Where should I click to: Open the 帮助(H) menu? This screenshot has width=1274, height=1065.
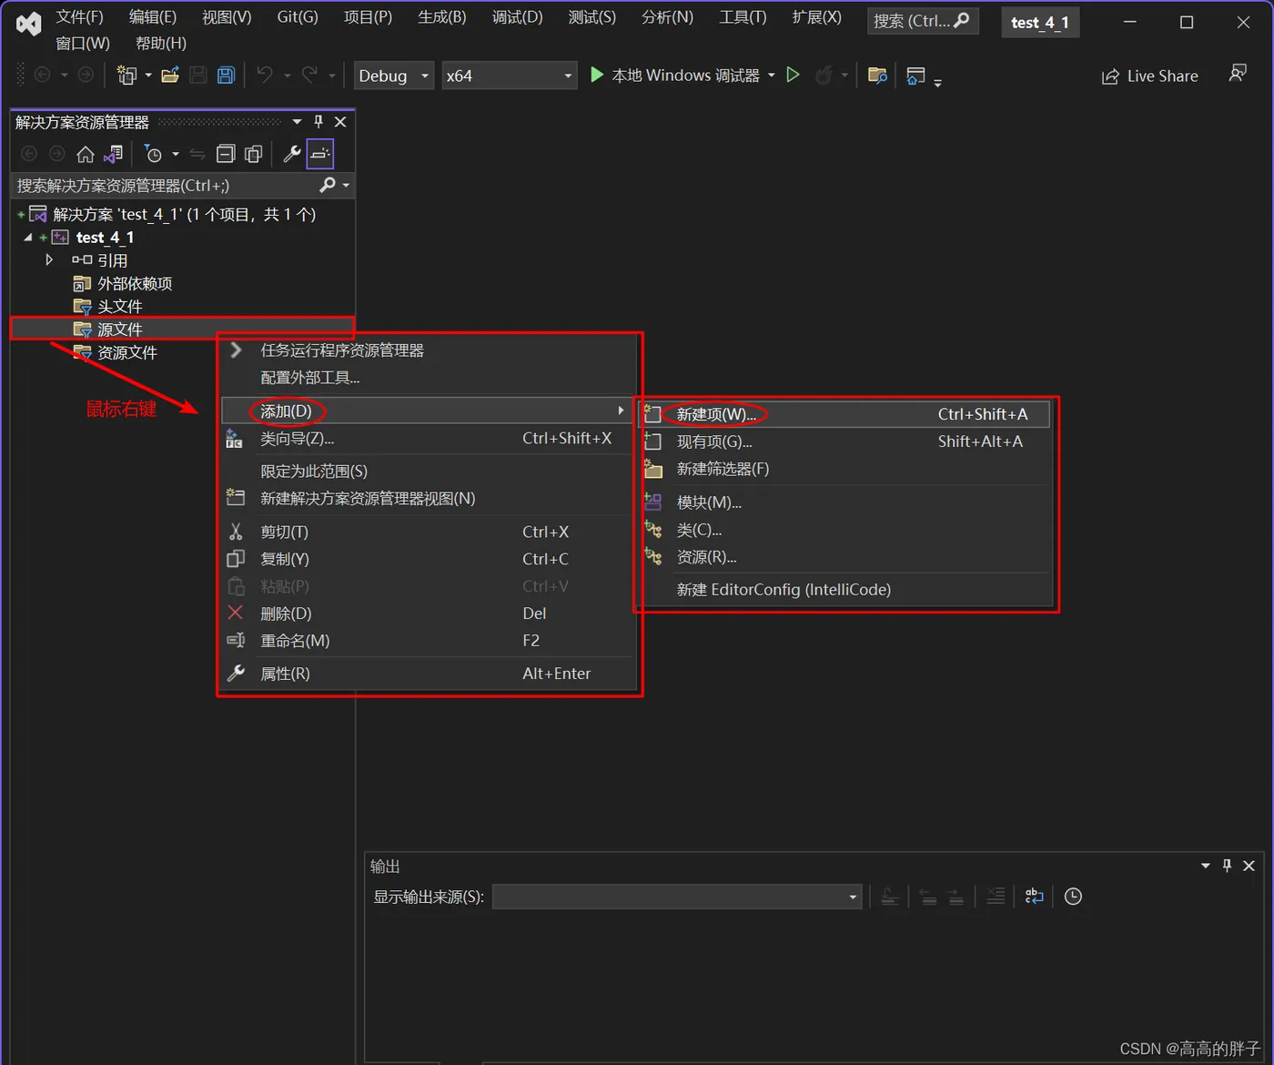coord(160,43)
